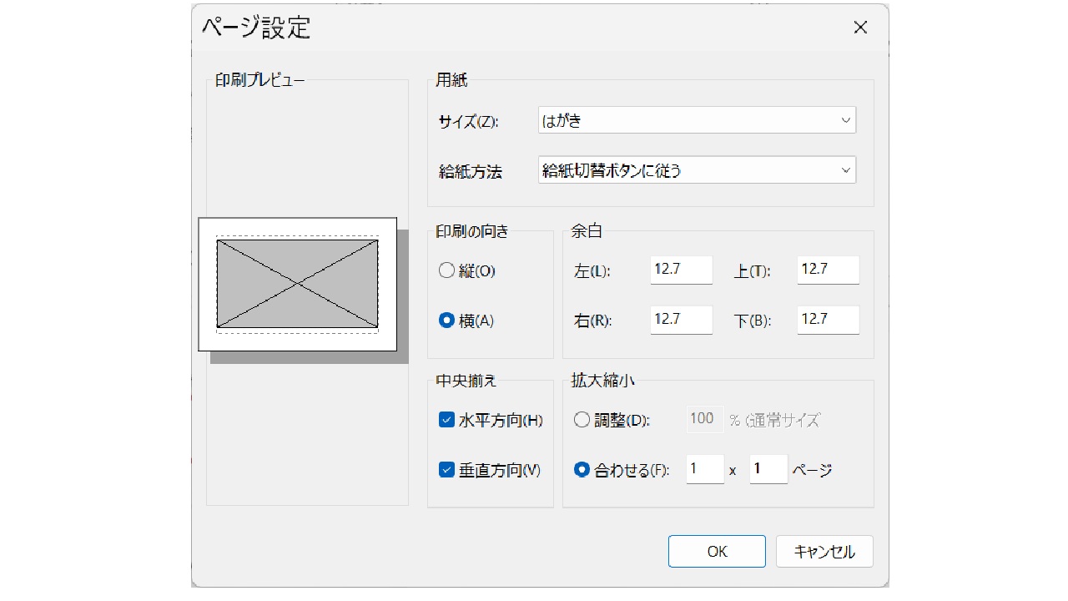Click the 100% scaling percentage field
The image size is (1068, 601).
pos(704,419)
